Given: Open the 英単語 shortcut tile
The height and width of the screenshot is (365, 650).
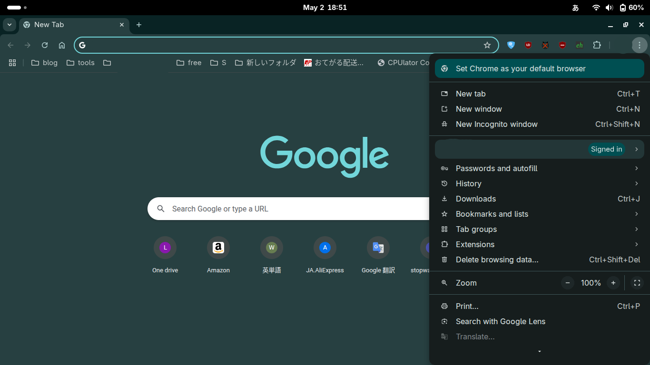Looking at the screenshot, I should point(272,256).
